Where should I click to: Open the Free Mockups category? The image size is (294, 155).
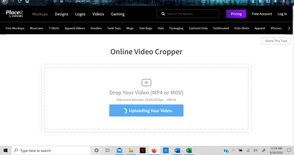click(15, 28)
